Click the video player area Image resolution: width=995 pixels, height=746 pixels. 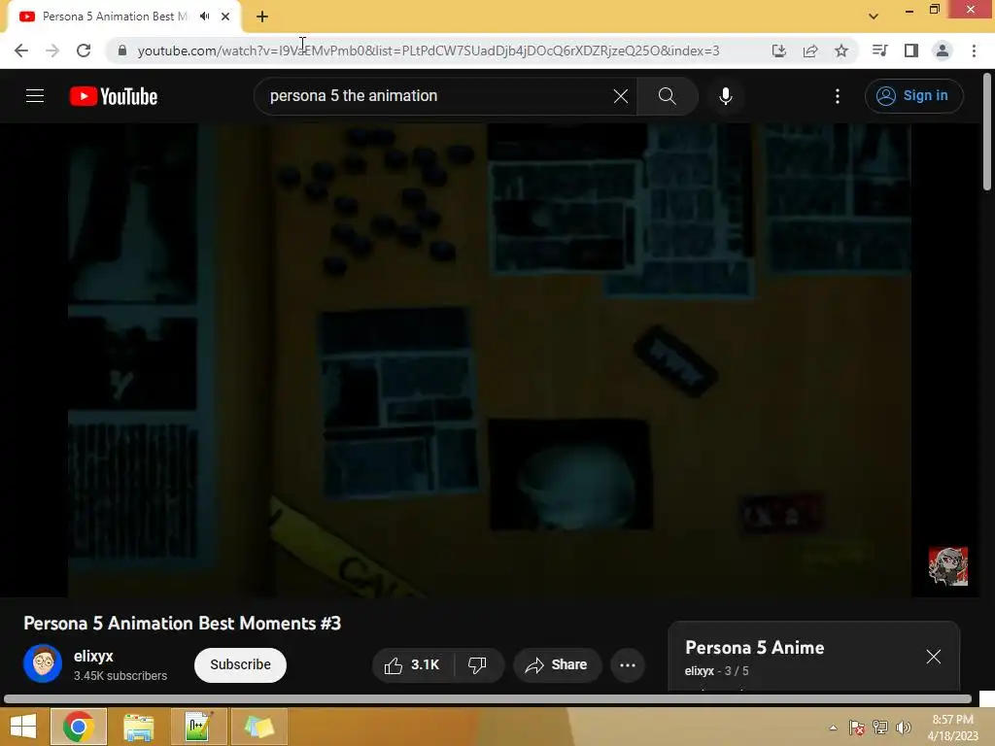pyautogui.click(x=490, y=359)
